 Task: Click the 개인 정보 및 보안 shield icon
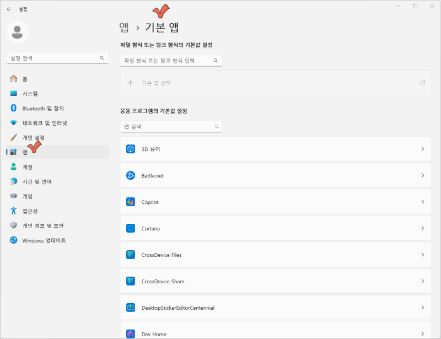pos(13,225)
